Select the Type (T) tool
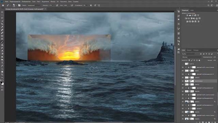Image resolution: width=218 pixels, height=123 pixels. 2,63
